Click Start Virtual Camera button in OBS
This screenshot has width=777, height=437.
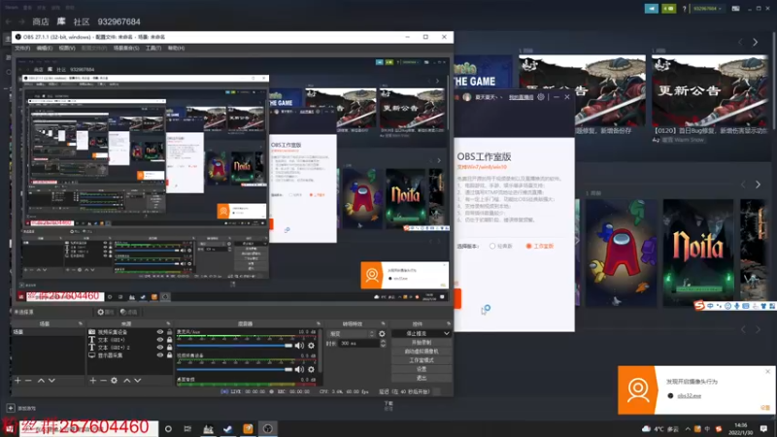422,352
